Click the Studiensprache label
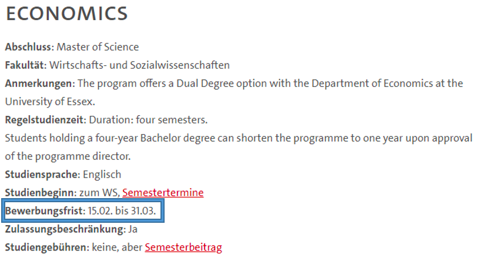This screenshot has width=482, height=261. tap(43, 175)
